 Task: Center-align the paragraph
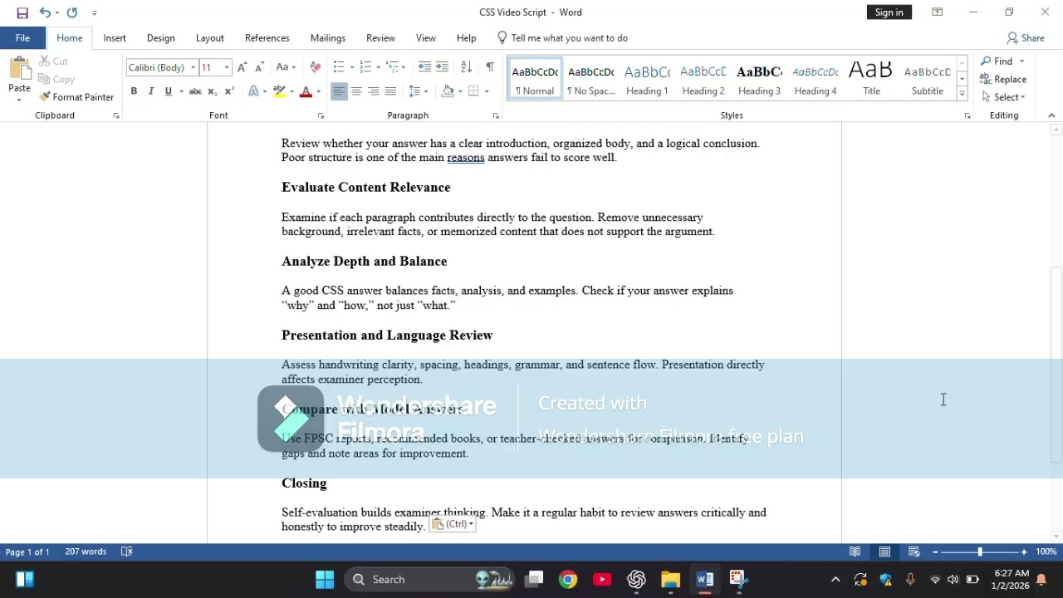[356, 91]
